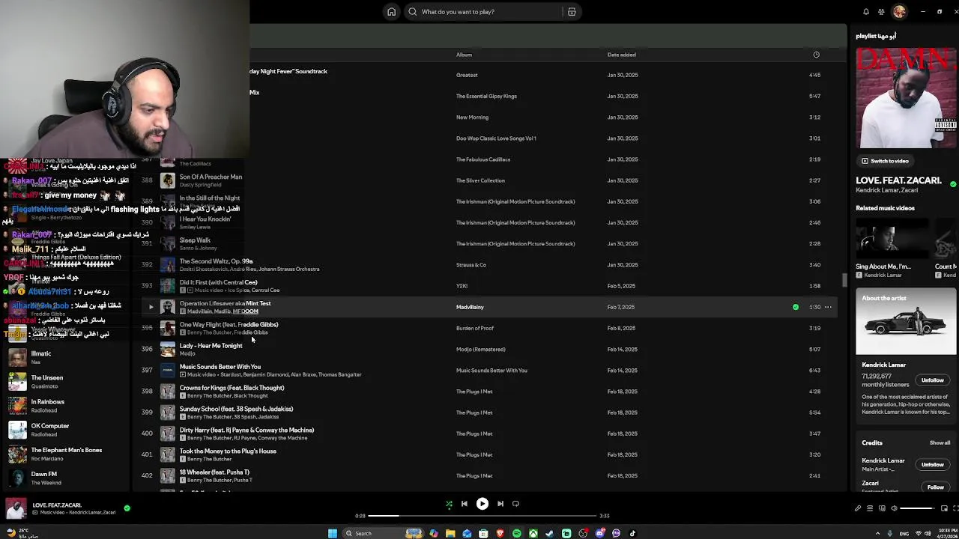Open Connect to a device
Viewport: 959px width, 539px height.
point(882,508)
